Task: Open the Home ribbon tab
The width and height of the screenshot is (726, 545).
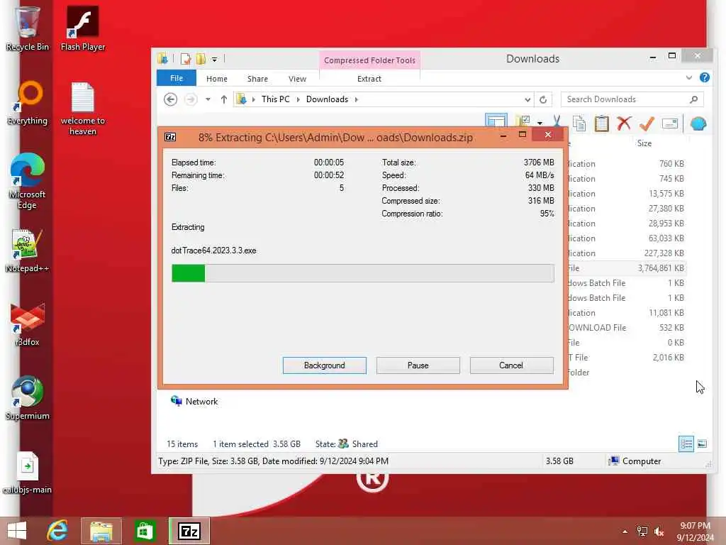Action: [217, 79]
